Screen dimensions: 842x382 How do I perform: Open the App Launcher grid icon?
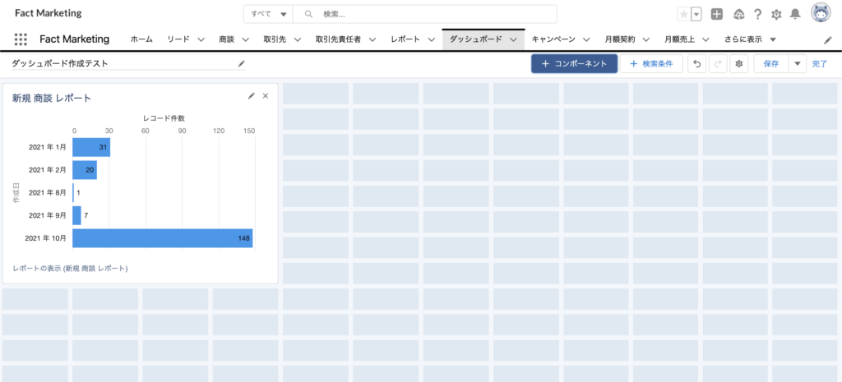21,39
